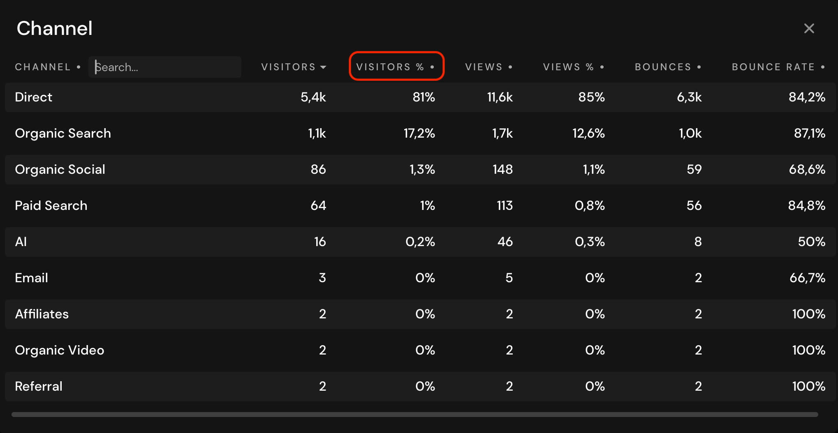Select the Affiliates channel row
The height and width of the screenshot is (433, 838).
42,314
